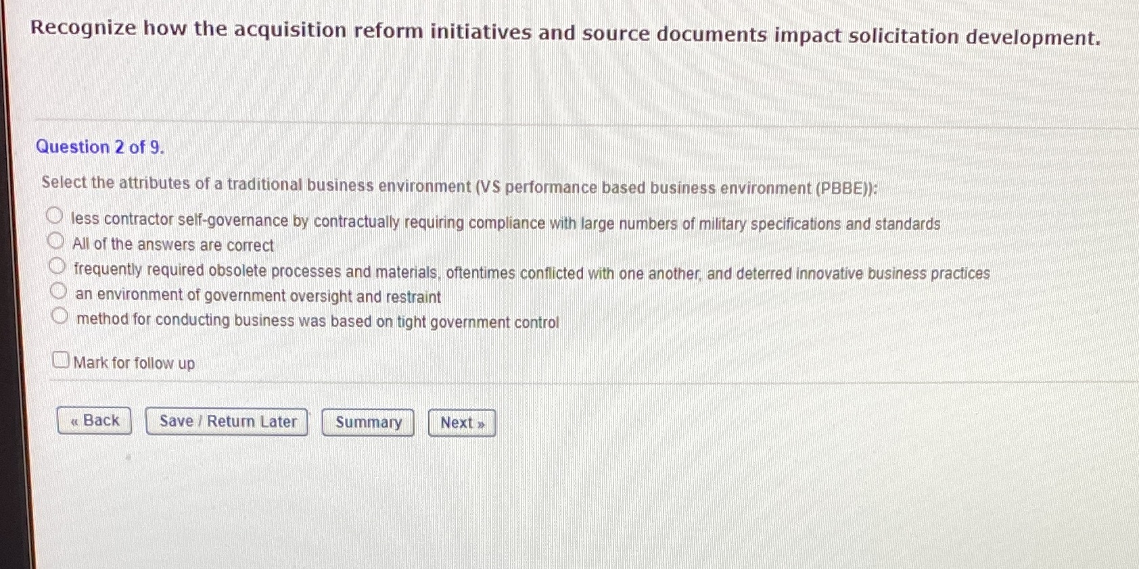Select the "All of the answers are correct" option
Screen dimensions: 1139x569
pos(57,239)
